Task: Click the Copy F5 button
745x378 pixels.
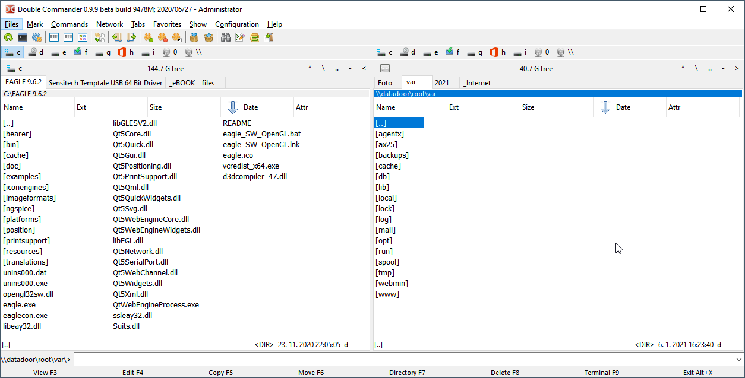Action: coord(220,373)
